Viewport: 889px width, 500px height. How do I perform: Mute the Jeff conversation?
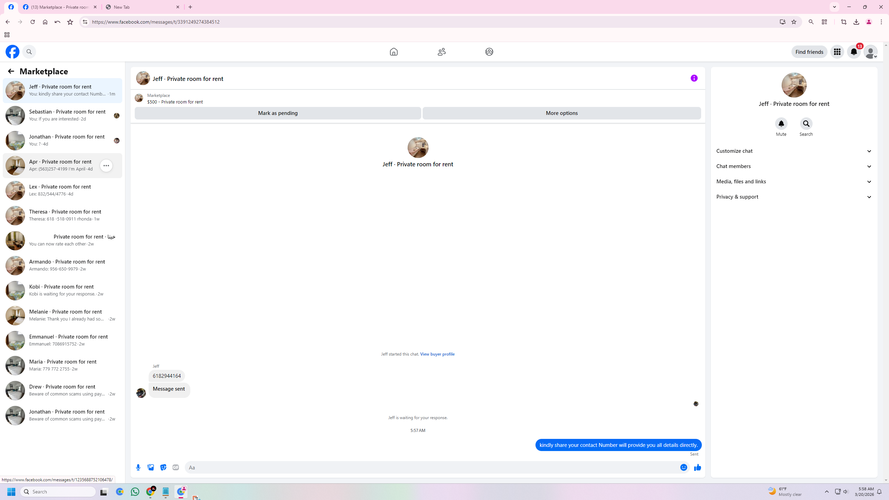[x=781, y=124]
